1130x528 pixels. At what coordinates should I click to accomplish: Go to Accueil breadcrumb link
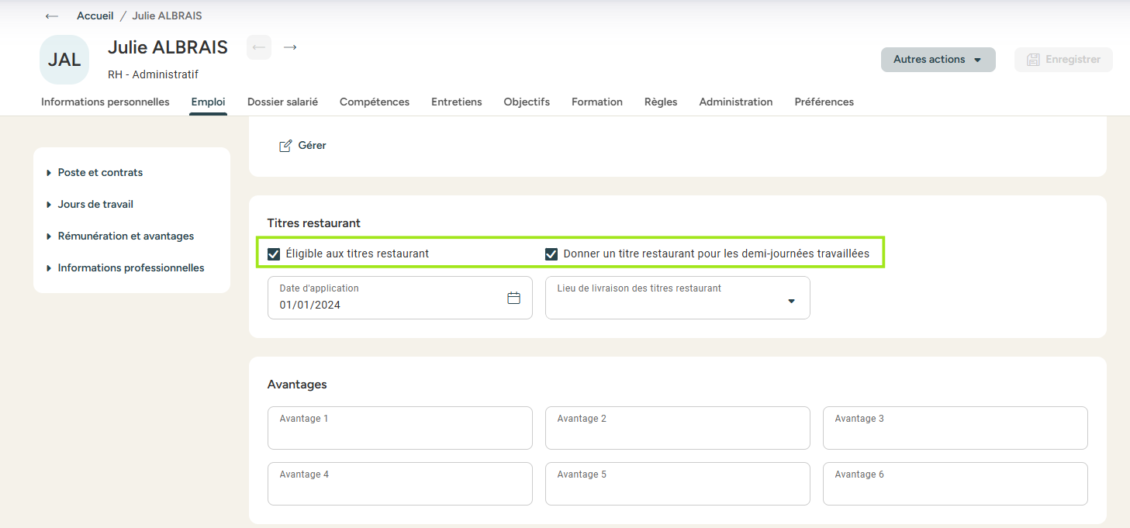(x=95, y=16)
